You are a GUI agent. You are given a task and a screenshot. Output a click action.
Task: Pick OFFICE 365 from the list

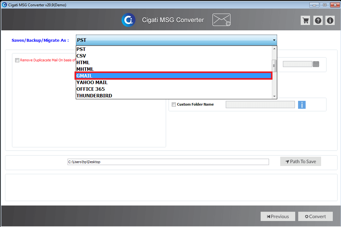174,89
